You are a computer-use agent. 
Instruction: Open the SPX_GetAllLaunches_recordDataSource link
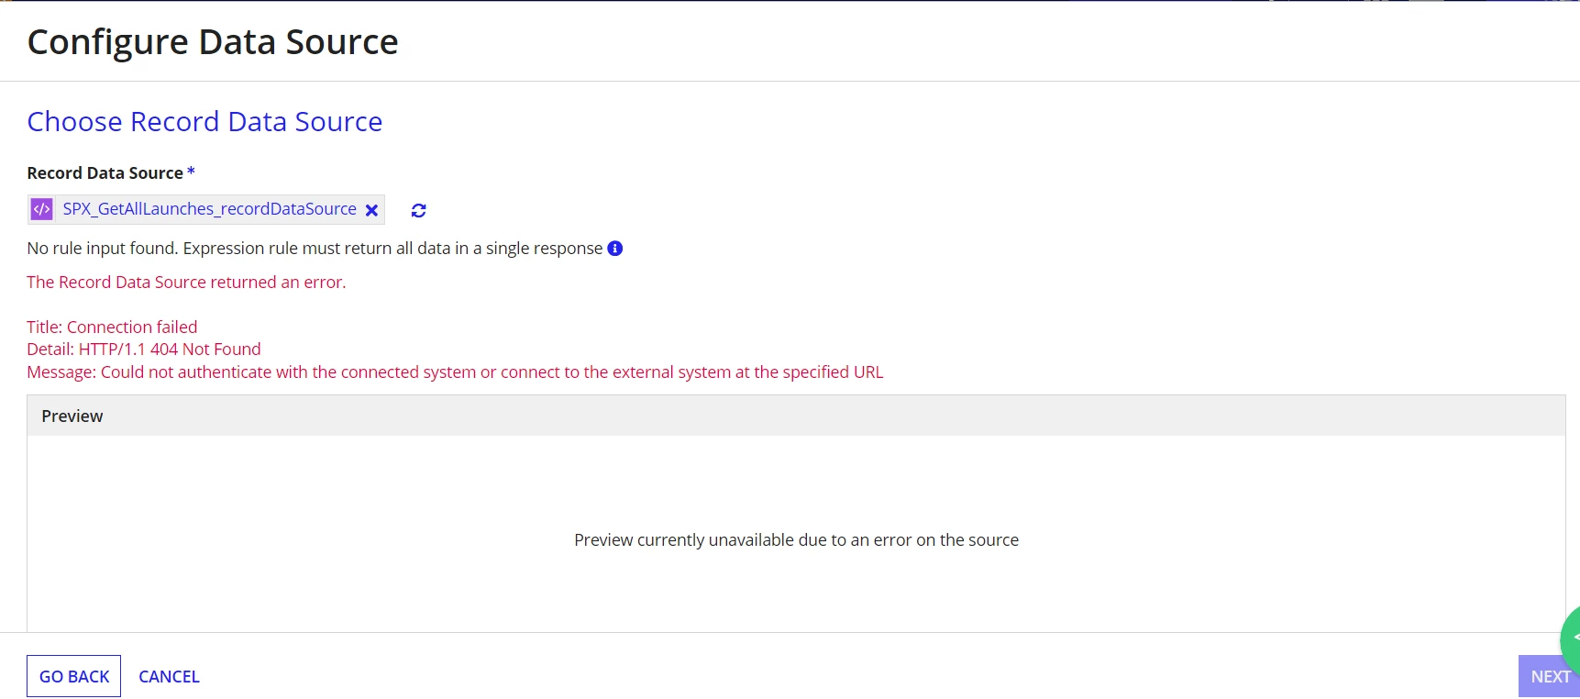pyautogui.click(x=209, y=209)
